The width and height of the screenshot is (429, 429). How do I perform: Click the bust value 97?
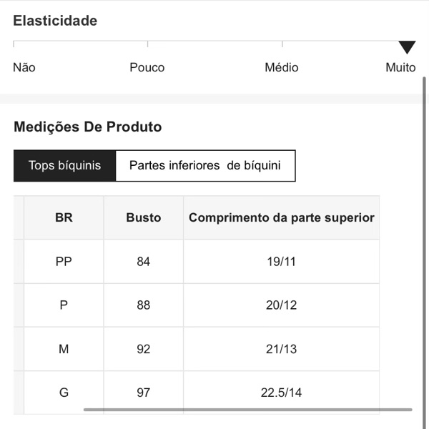144,393
